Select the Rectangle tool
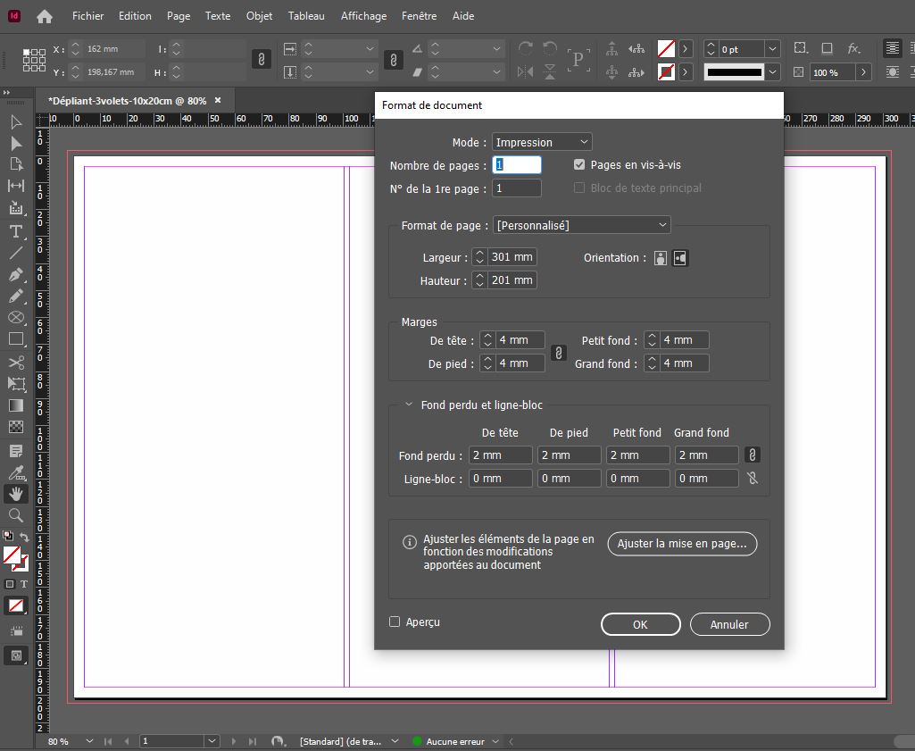The height and width of the screenshot is (751, 915). [x=16, y=339]
